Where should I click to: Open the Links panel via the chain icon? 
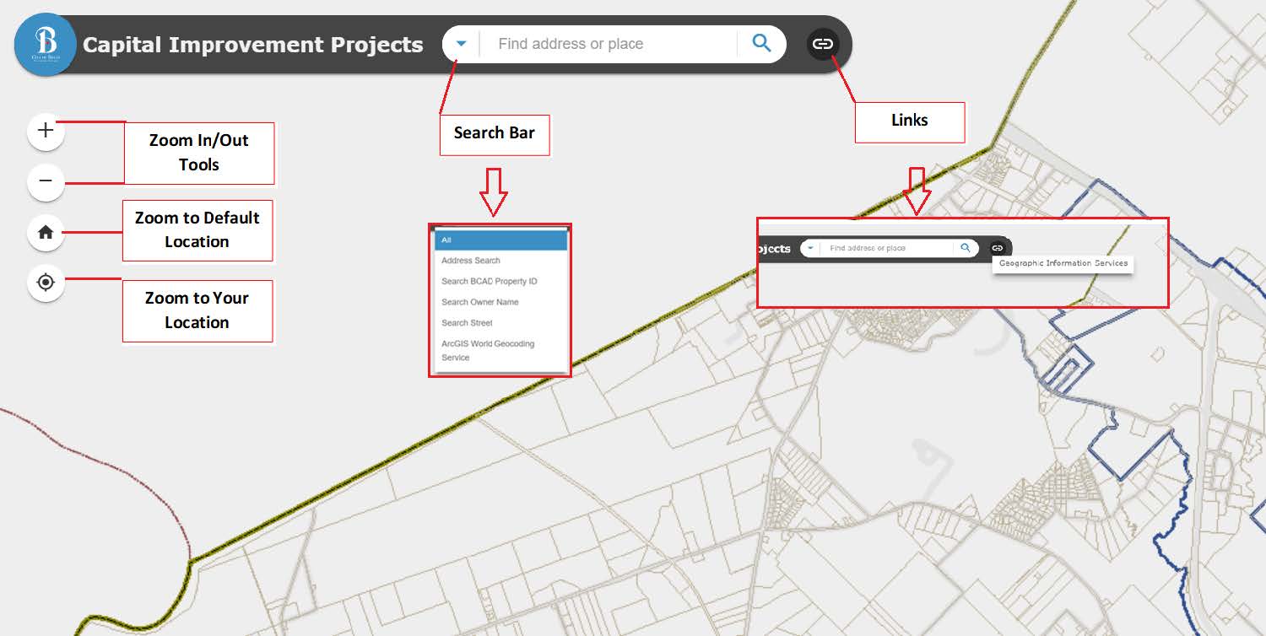click(821, 44)
